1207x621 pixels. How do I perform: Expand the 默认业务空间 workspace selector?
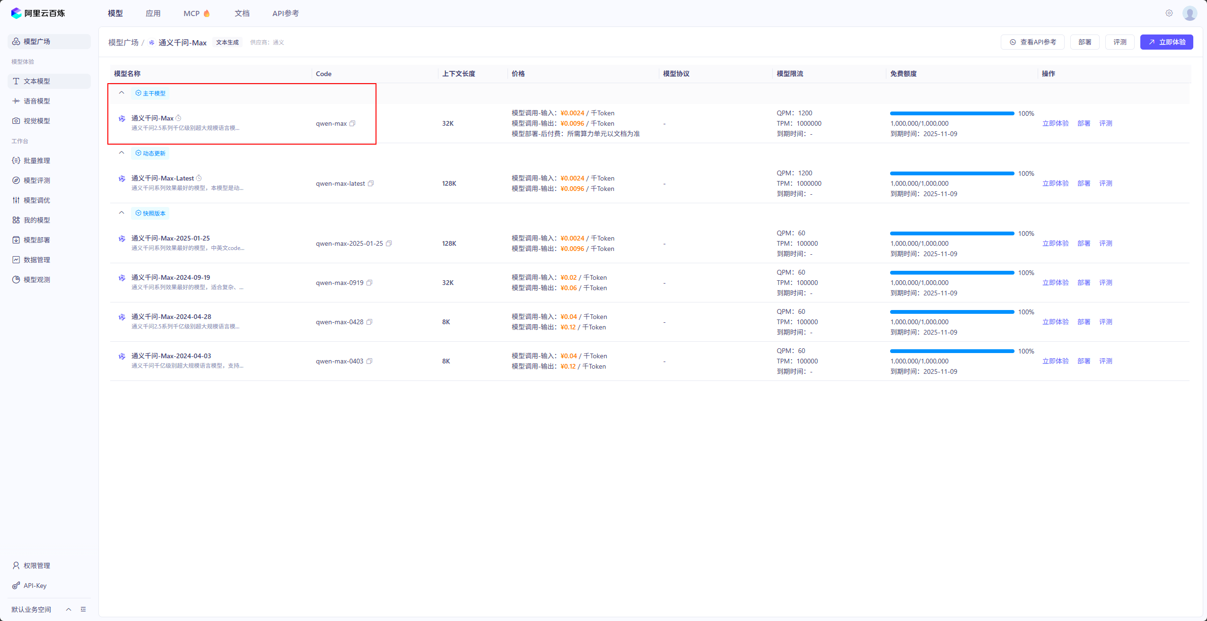pos(69,609)
